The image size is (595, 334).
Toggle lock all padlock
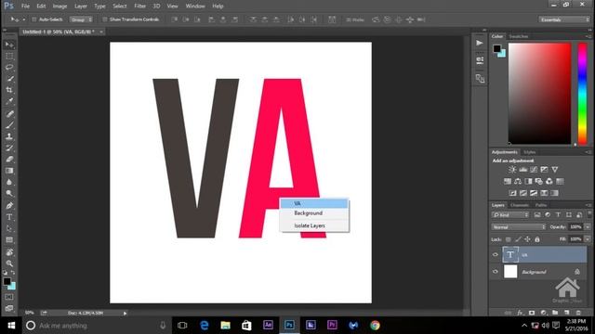[537, 239]
